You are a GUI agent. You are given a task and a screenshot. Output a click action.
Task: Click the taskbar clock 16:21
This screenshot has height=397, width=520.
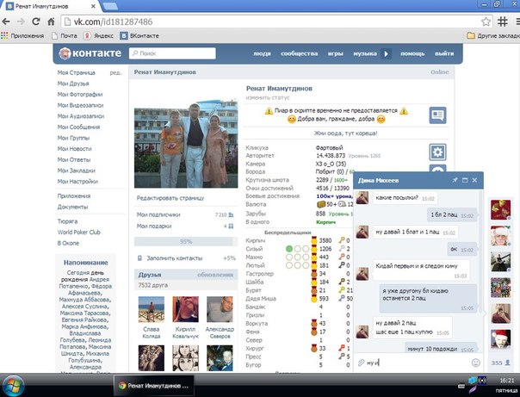507,381
